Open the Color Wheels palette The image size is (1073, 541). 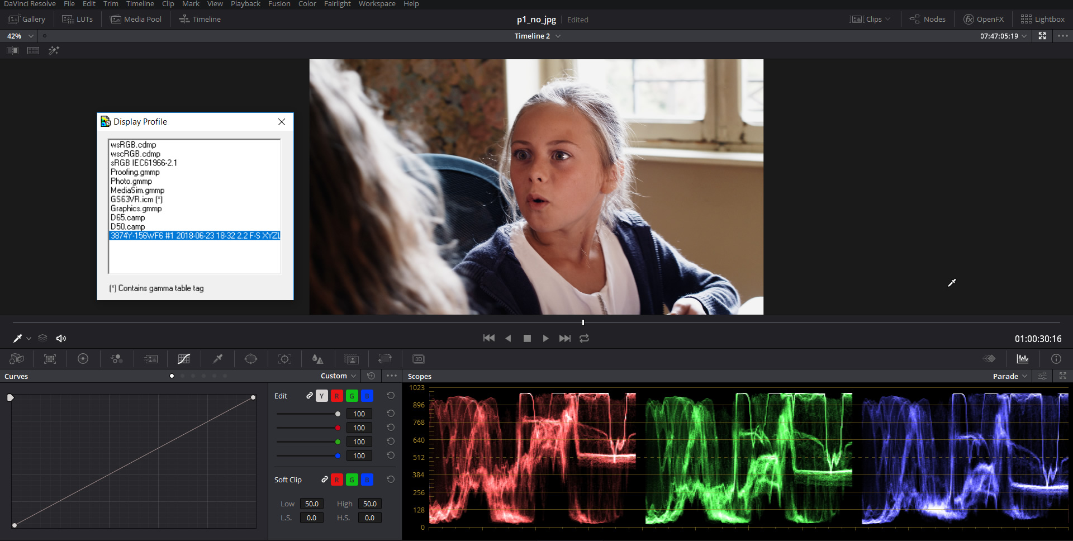click(83, 359)
